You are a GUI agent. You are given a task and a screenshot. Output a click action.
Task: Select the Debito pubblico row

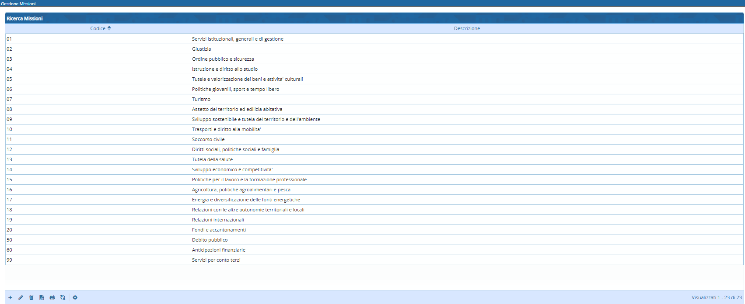click(210, 240)
